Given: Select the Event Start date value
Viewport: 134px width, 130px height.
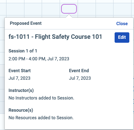Looking at the screenshot, I should [x=19, y=78].
